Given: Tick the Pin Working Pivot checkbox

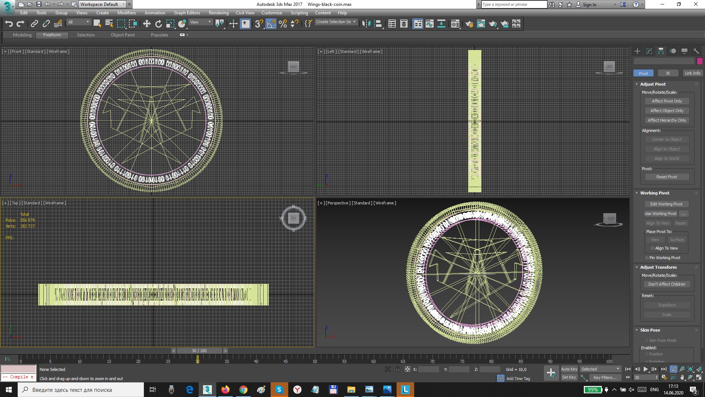Looking at the screenshot, I should pos(647,258).
